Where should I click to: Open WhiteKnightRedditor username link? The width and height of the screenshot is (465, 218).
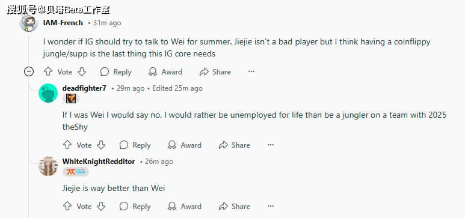[99, 162]
